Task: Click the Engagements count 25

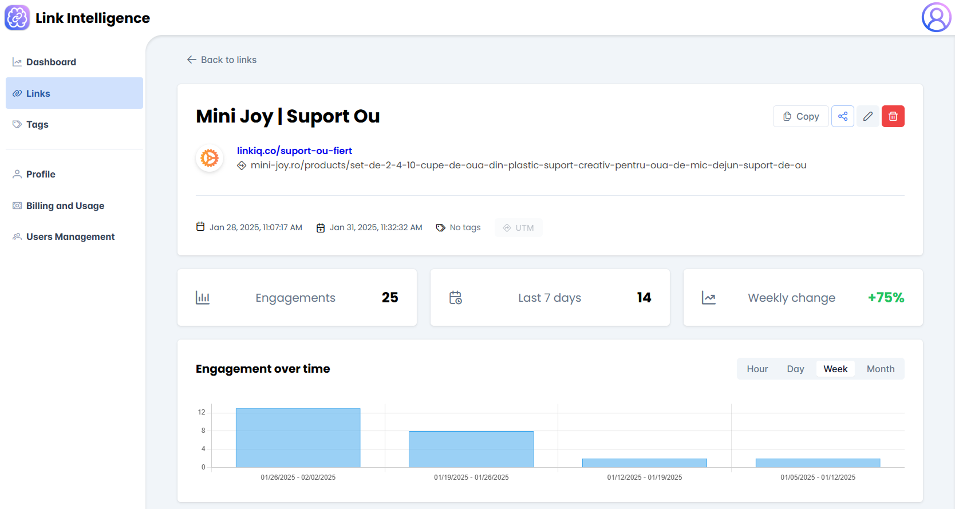Action: point(390,298)
